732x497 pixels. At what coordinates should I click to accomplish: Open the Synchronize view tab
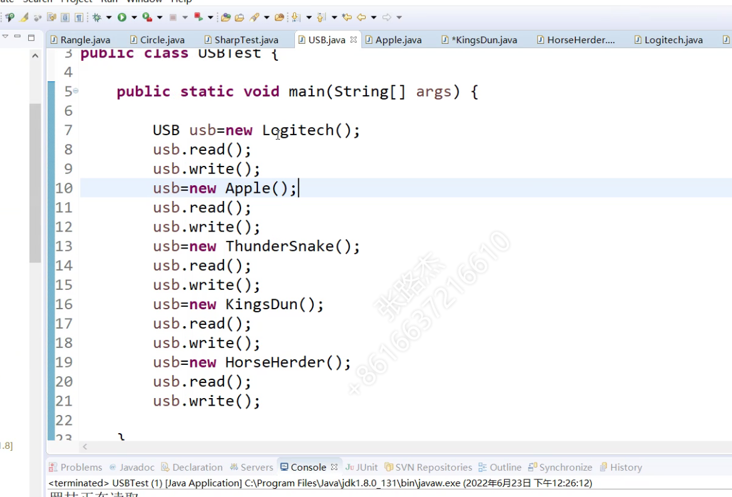point(560,467)
